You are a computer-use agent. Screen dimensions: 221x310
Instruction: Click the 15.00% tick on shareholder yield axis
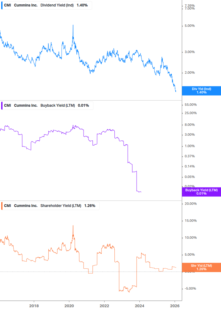pos(190,221)
